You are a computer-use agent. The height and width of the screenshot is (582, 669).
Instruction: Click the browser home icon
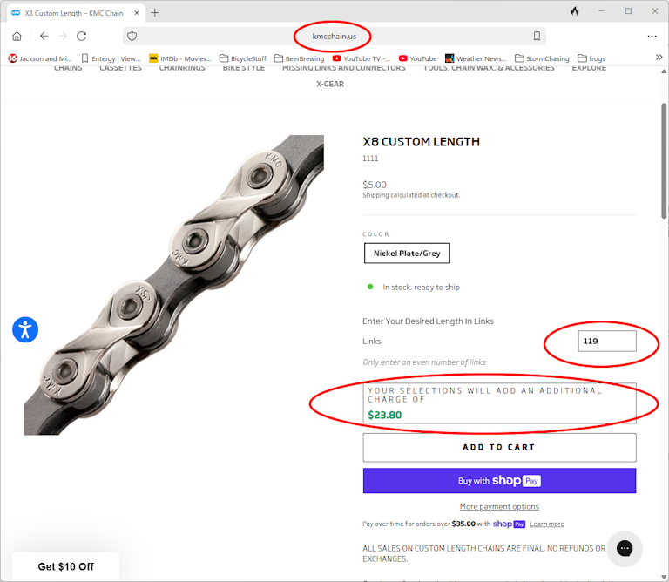tap(17, 37)
